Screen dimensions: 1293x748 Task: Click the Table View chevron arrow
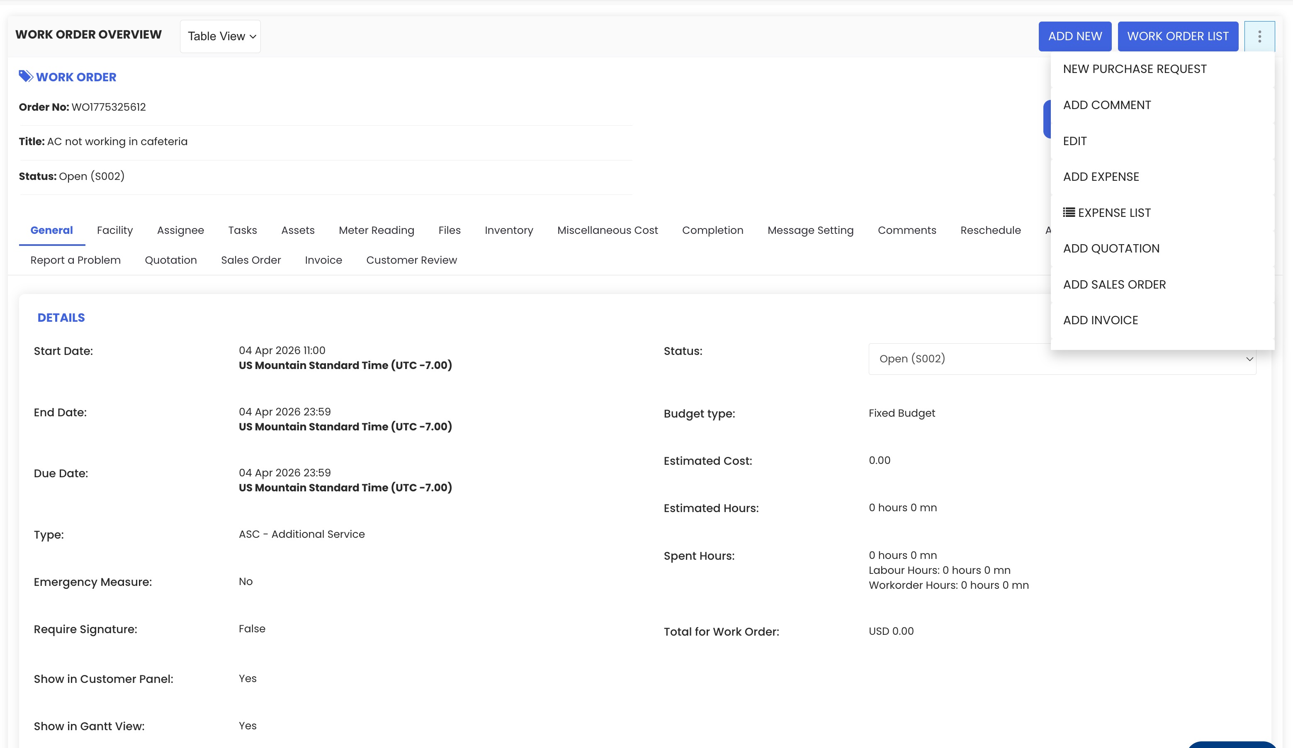253,37
